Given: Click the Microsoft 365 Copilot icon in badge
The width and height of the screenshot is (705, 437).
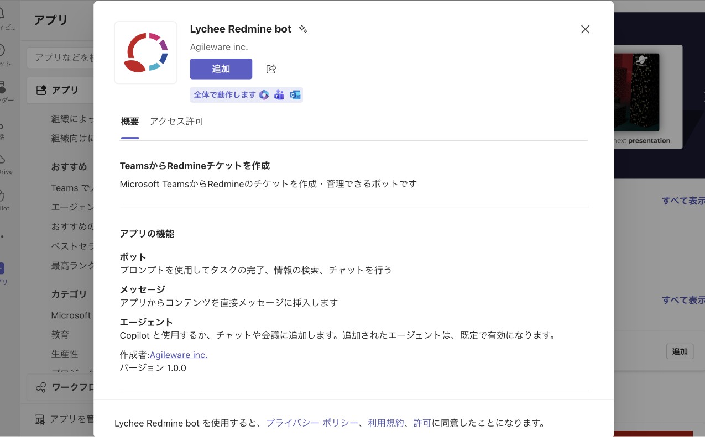Looking at the screenshot, I should (x=264, y=95).
